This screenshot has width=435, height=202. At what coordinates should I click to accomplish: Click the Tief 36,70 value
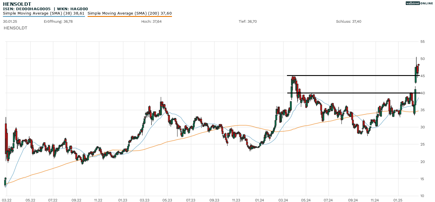pos(248,22)
